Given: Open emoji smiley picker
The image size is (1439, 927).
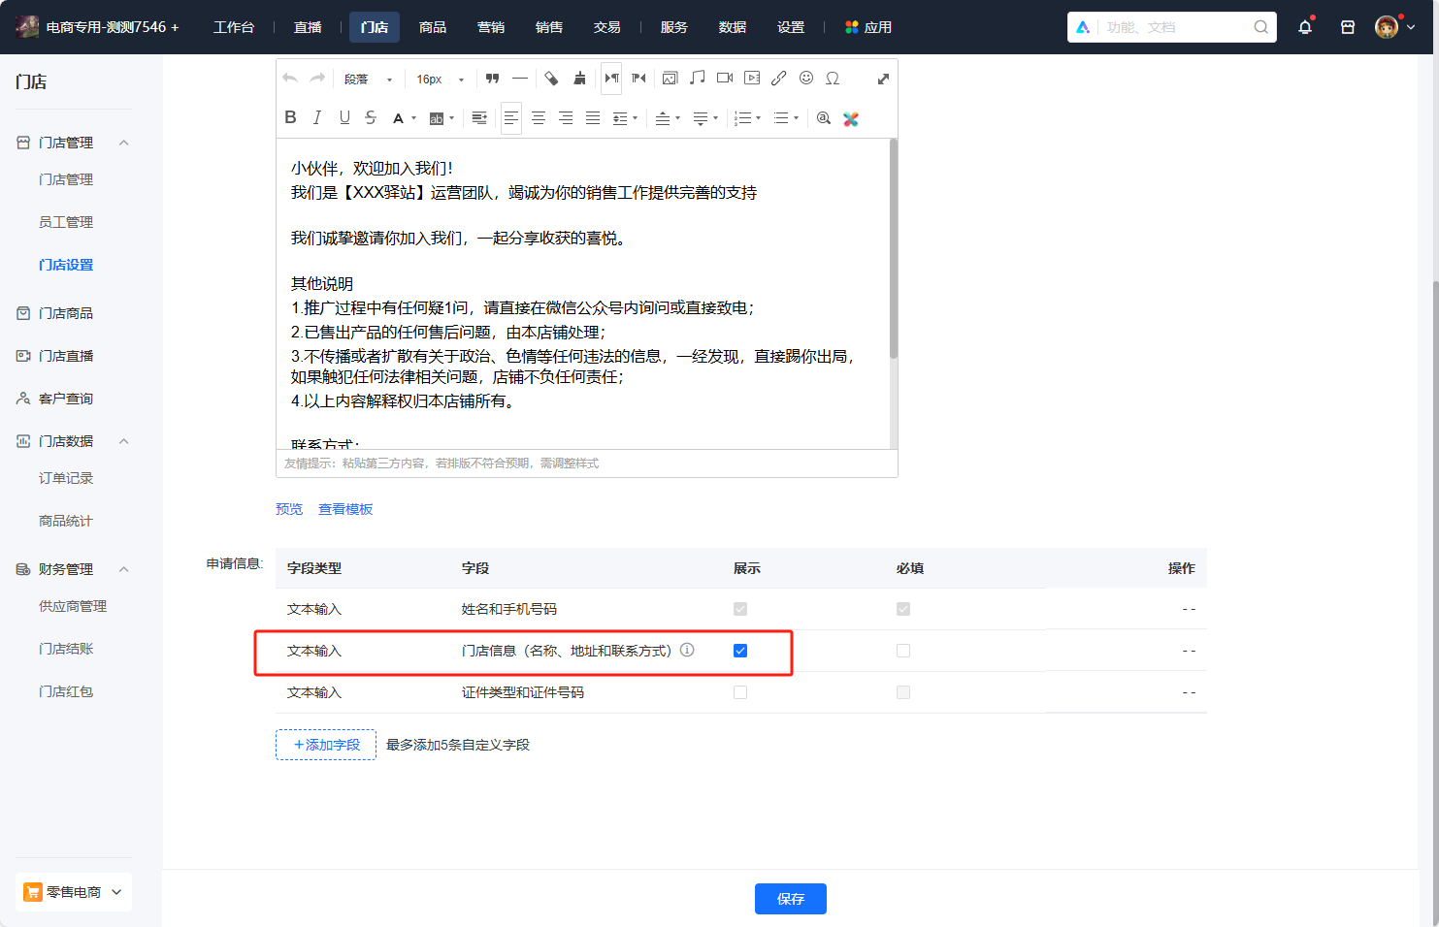Looking at the screenshot, I should 806,79.
